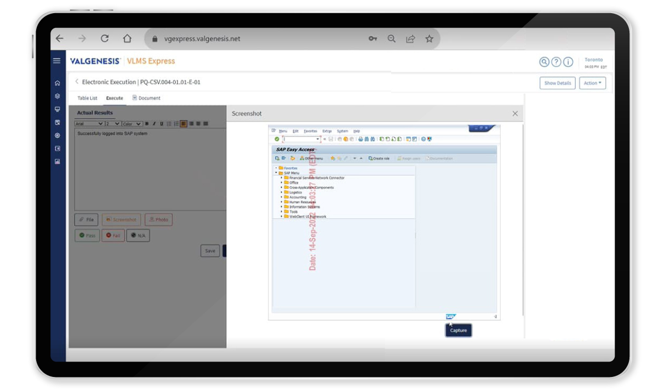Screen dimensions: 664x389
Task: Click the stacked layers icon in sidebar
Action: click(x=58, y=96)
